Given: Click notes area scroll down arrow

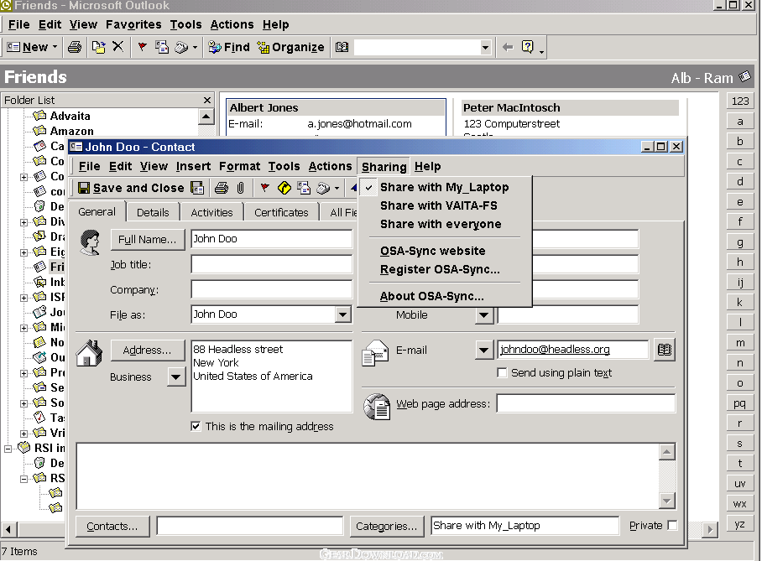Looking at the screenshot, I should [667, 501].
